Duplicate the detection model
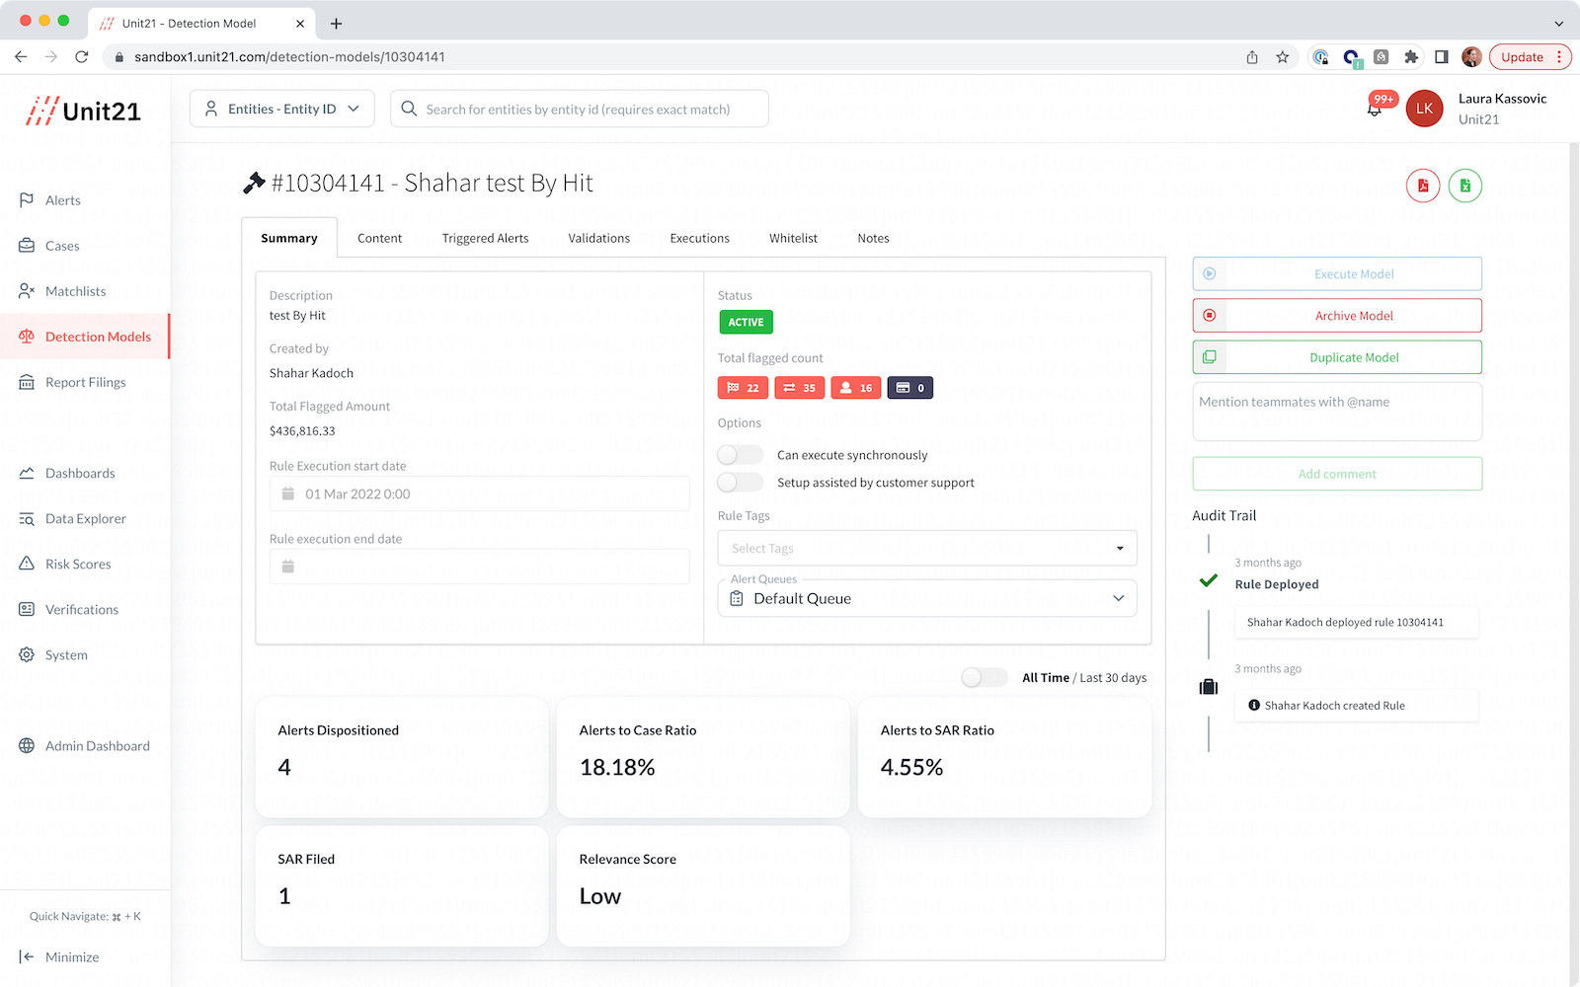Viewport: 1580px width, 987px height. tap(1337, 357)
